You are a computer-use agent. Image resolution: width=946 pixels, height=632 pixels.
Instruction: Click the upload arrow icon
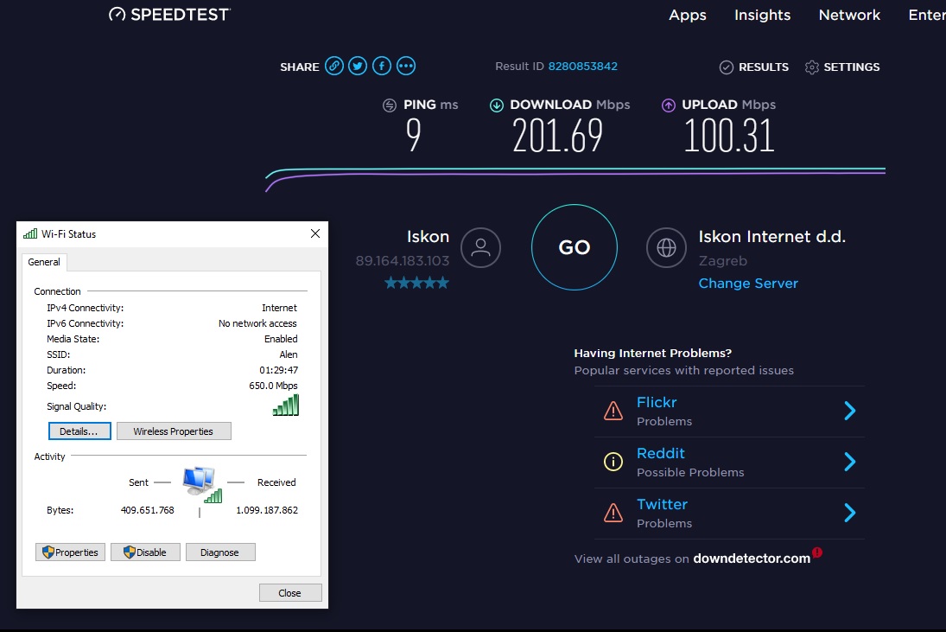[x=669, y=105]
